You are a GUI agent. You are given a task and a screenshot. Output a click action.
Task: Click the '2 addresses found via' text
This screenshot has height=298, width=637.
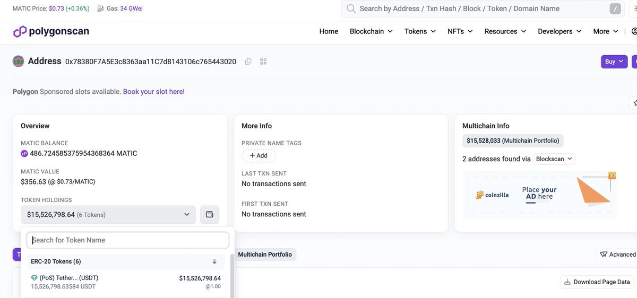coord(496,159)
